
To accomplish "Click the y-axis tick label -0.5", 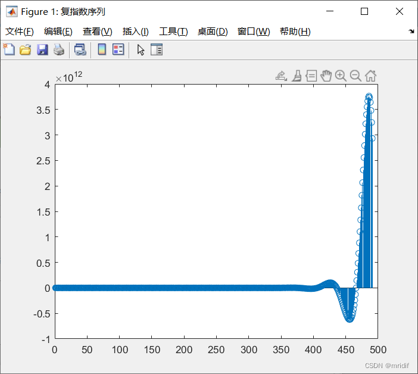I will coord(42,314).
